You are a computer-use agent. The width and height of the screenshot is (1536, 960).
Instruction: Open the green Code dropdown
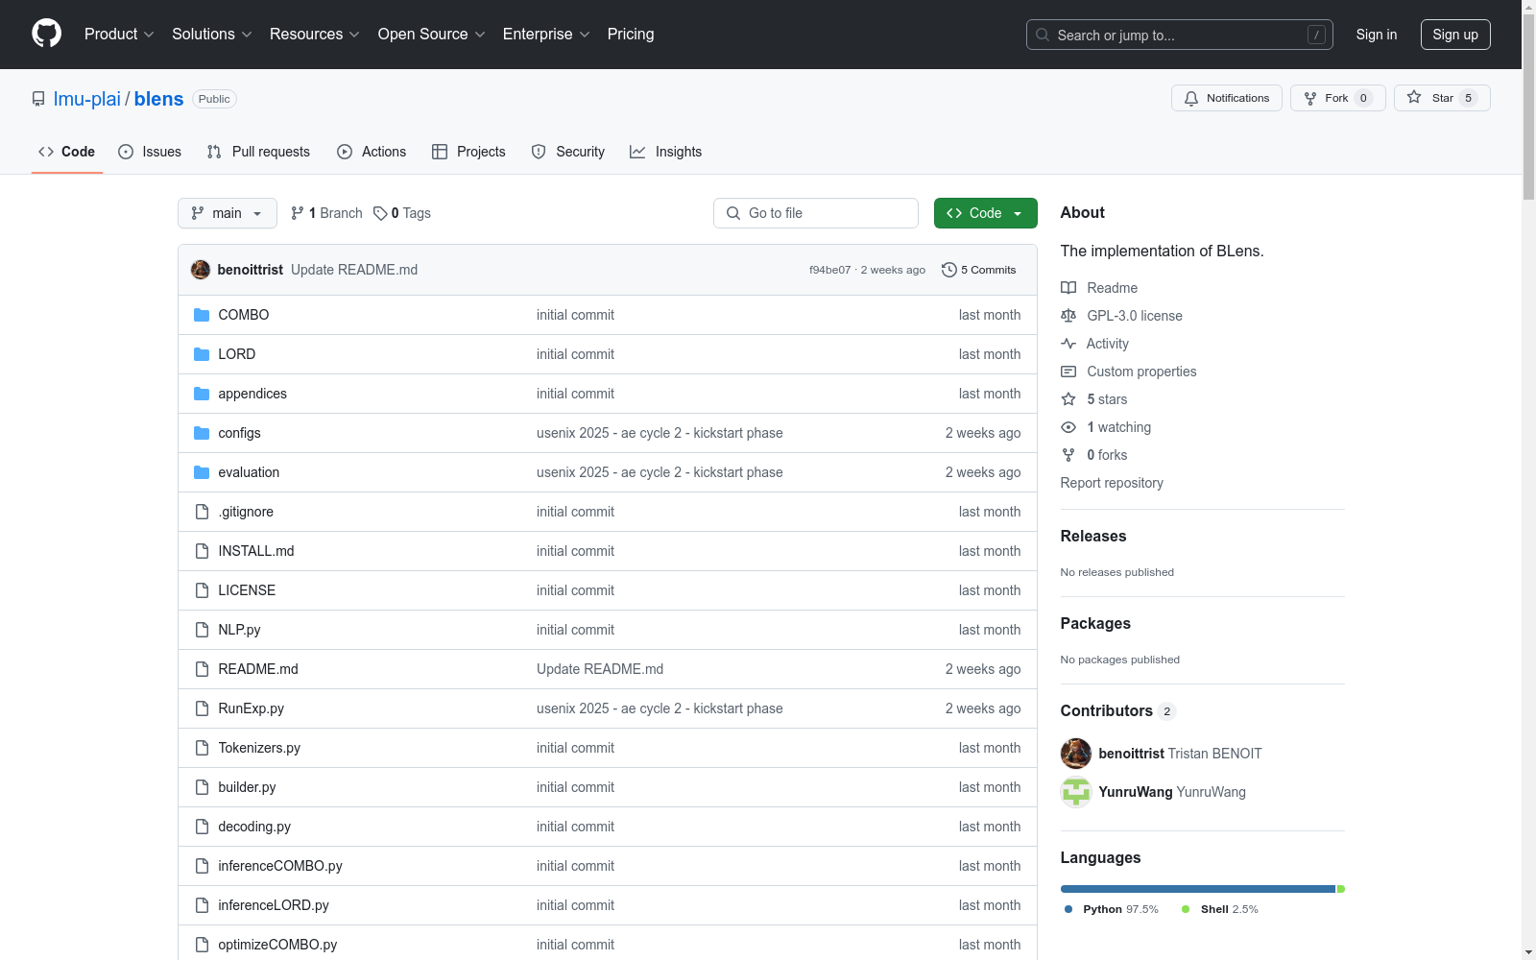click(x=985, y=213)
